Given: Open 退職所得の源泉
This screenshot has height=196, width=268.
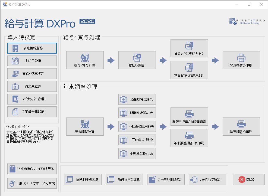Looking at the screenshot, I should tap(137, 99).
